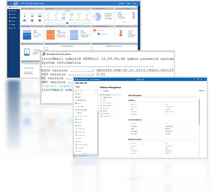Click the help question mark in Admin Center header

(205, 79)
